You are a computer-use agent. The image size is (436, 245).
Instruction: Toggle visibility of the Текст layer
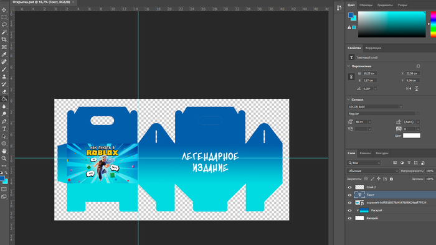(x=349, y=195)
